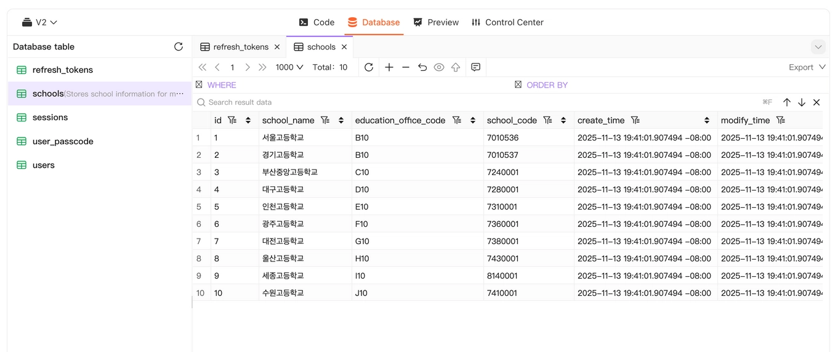The image size is (835, 352).
Task: Jump to next search result arrow
Action: pos(802,102)
